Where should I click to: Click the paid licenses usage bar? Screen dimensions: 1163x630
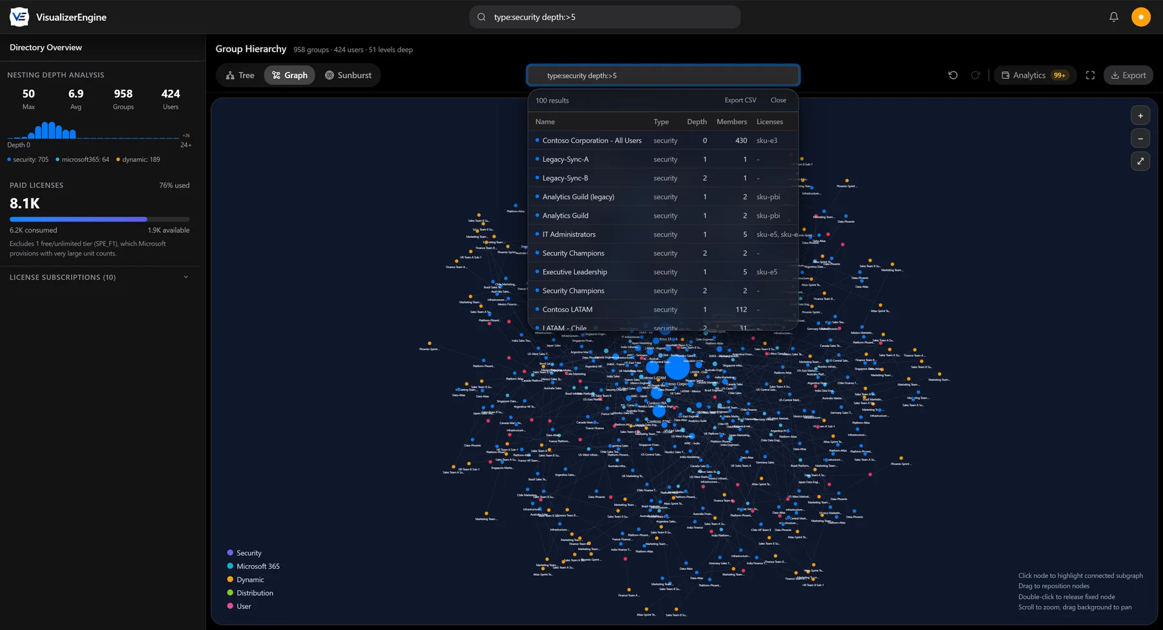[x=100, y=220]
